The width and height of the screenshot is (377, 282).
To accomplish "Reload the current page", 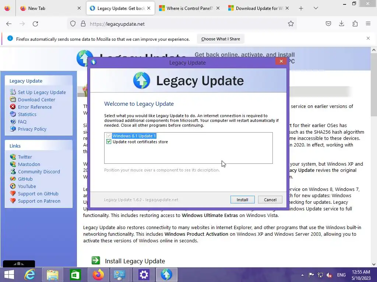I will pos(35,24).
